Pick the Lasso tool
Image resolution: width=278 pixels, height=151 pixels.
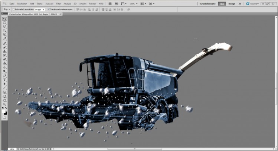point(5,27)
